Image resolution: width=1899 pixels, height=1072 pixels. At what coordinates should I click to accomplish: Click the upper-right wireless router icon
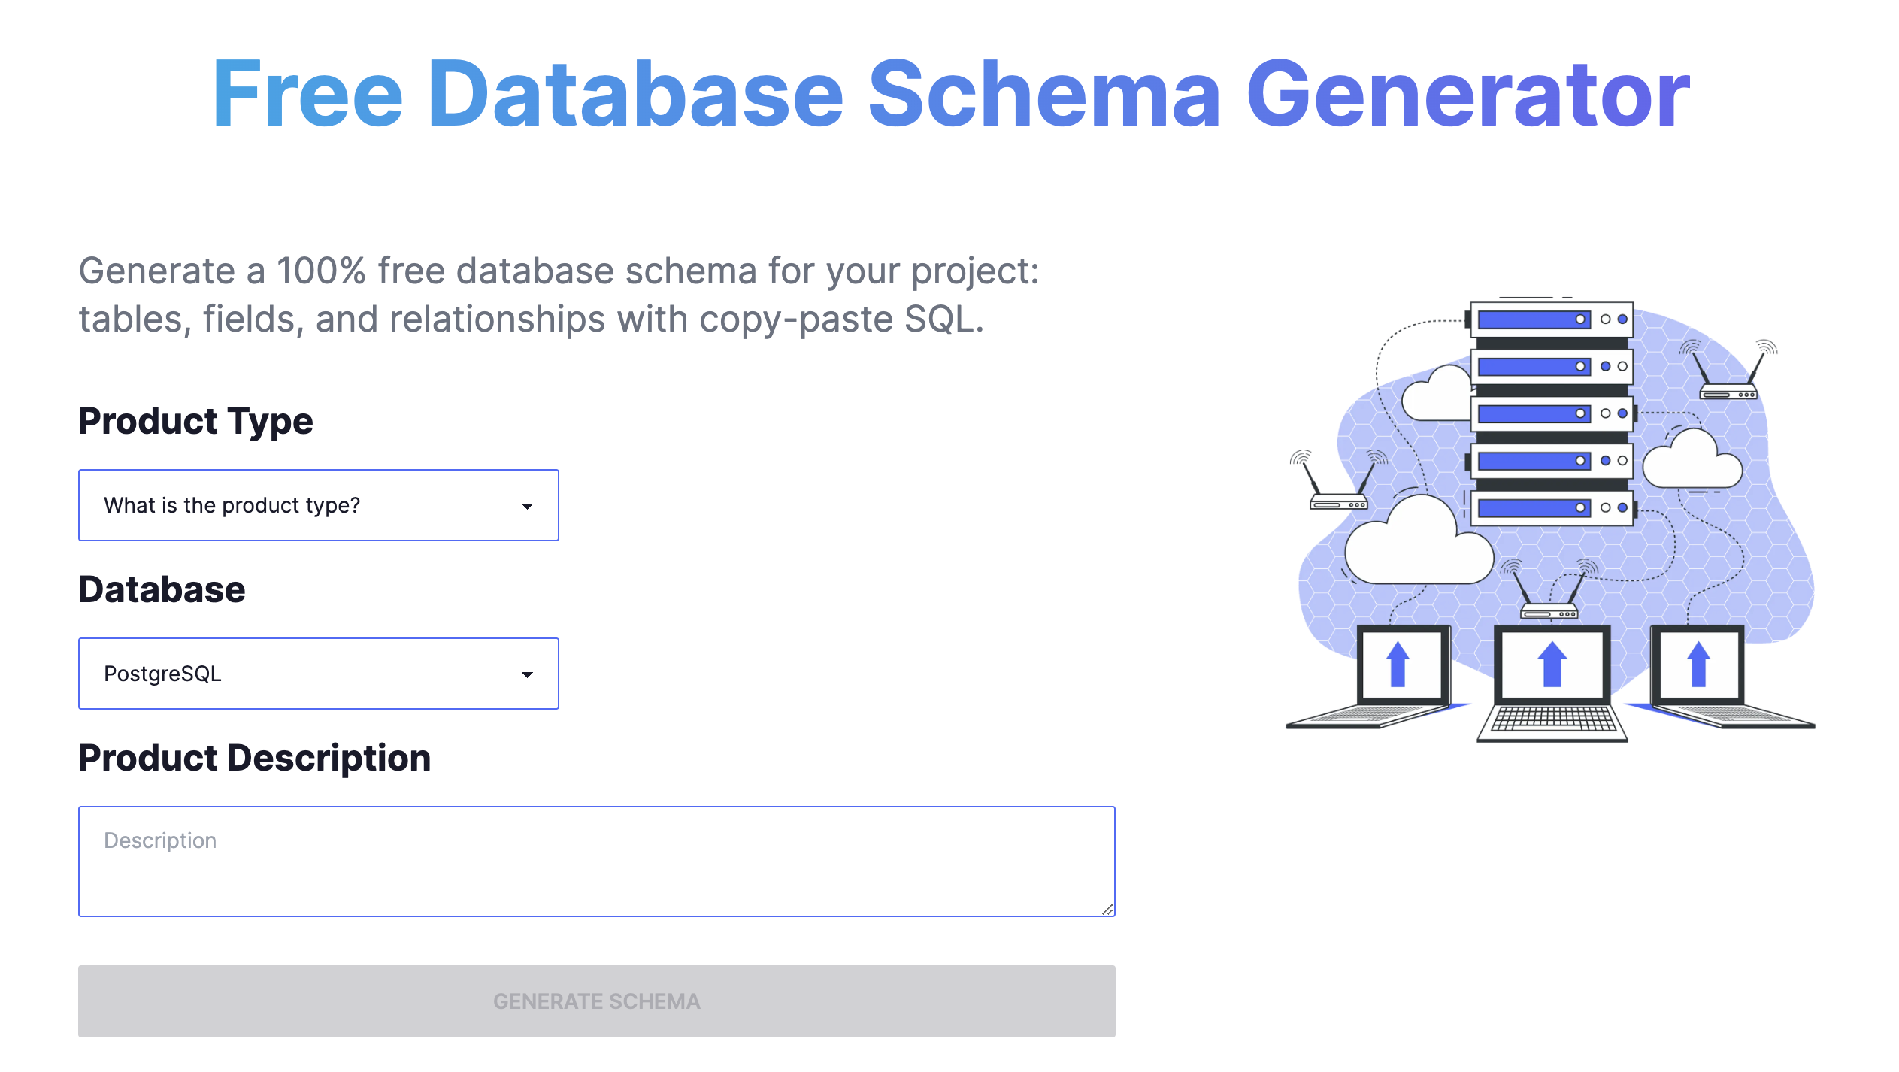point(1728,392)
